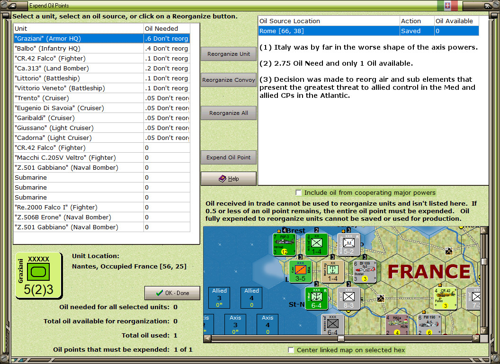Select the "Z.506B Erone" (Naval Bomber) row
This screenshot has width=500, height=364.
102,217
